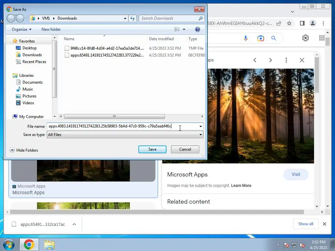This screenshot has width=335, height=251.
Task: Open Music library
Action: [x=27, y=89]
